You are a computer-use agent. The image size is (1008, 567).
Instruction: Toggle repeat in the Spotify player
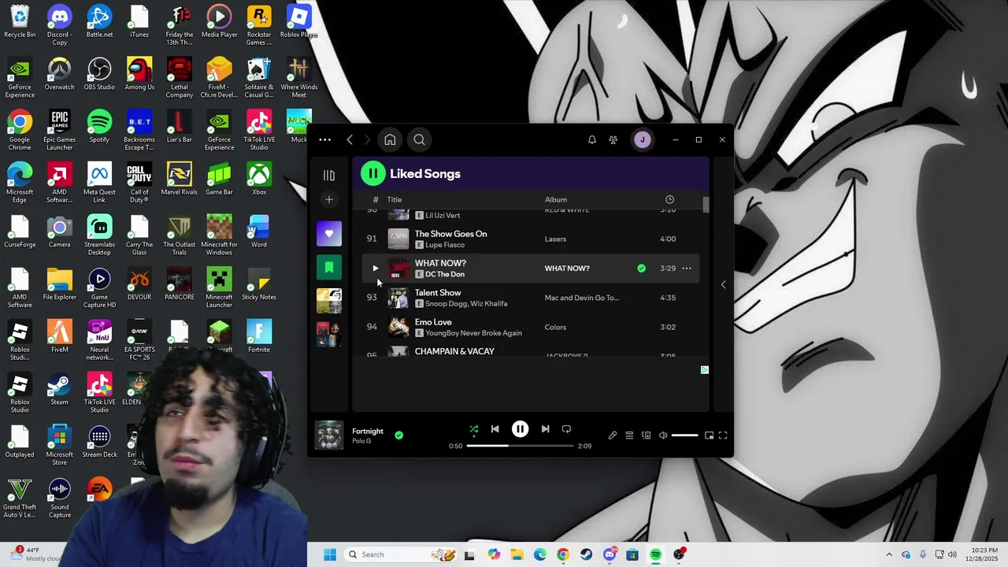pos(566,429)
